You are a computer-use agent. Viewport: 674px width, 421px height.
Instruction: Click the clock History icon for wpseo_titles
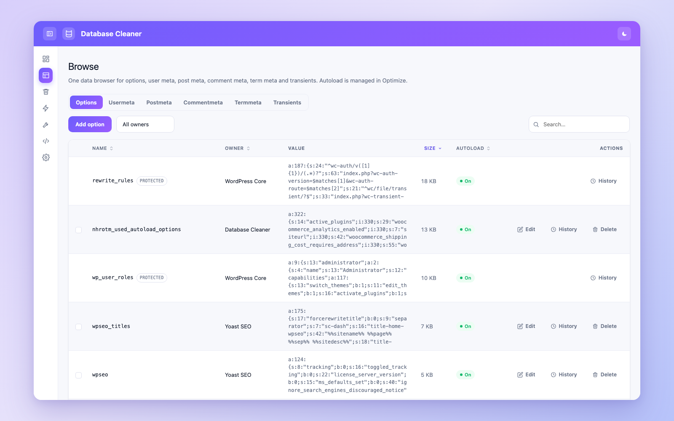point(554,326)
